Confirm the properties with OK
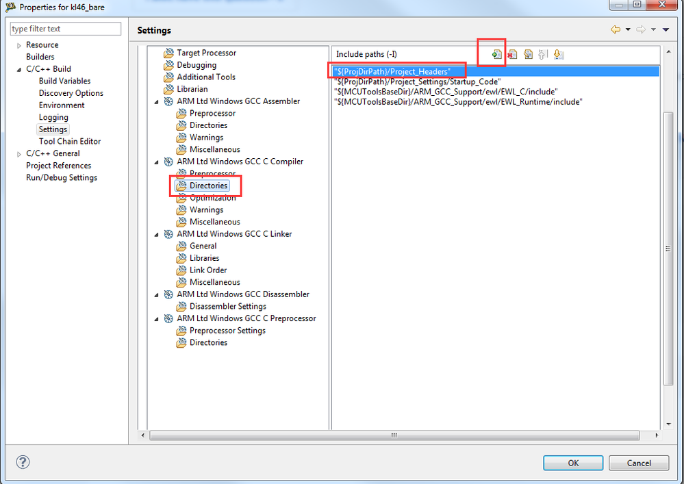Image resolution: width=684 pixels, height=484 pixels. (573, 463)
